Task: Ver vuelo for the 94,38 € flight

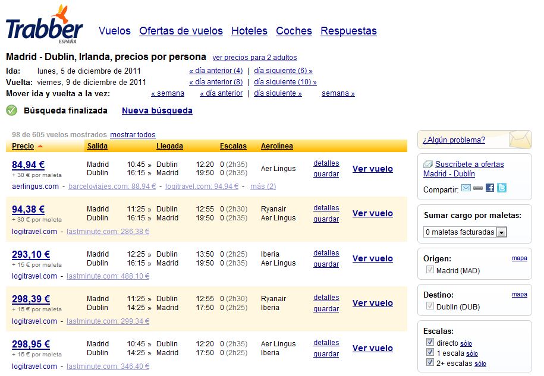Action: (373, 213)
